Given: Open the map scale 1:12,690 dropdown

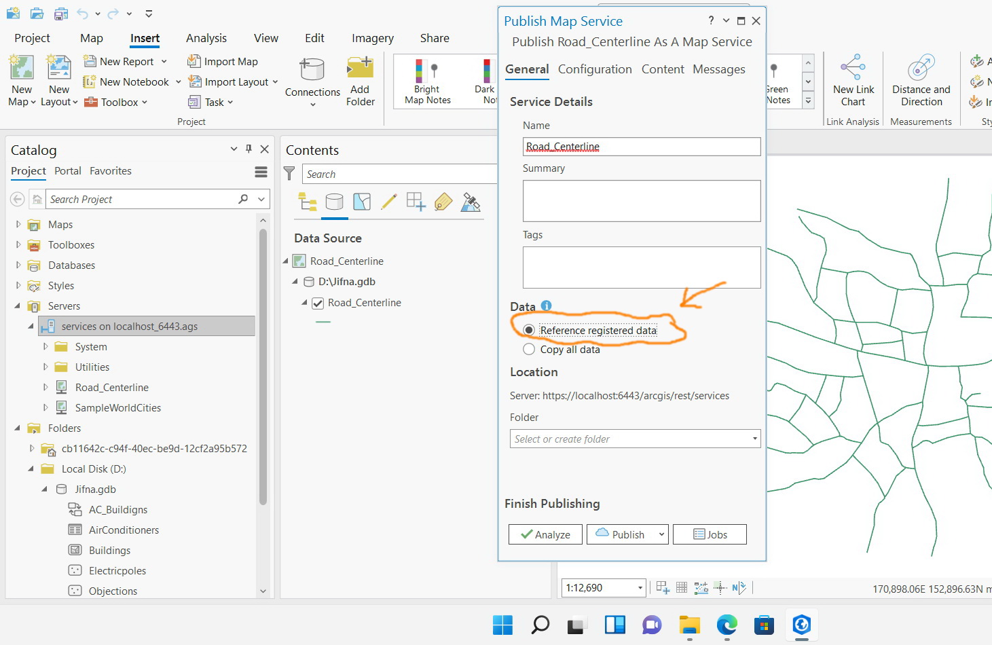Looking at the screenshot, I should [x=639, y=587].
